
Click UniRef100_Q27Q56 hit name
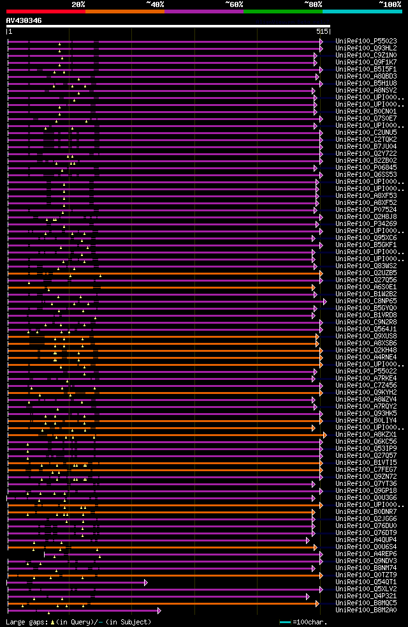[x=366, y=280]
